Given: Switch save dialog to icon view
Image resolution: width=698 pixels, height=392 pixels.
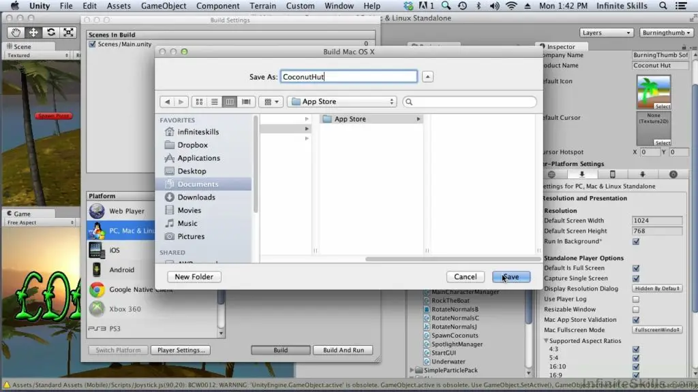Looking at the screenshot, I should click(x=200, y=102).
